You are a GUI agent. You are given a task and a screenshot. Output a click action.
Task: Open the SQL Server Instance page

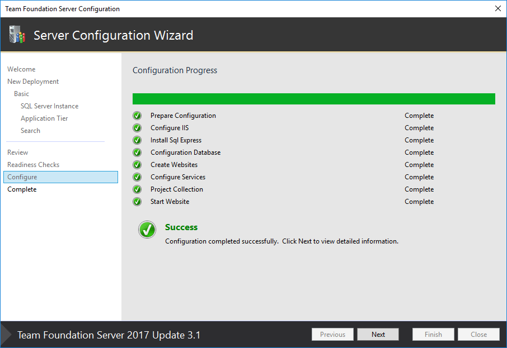pyautogui.click(x=49, y=106)
